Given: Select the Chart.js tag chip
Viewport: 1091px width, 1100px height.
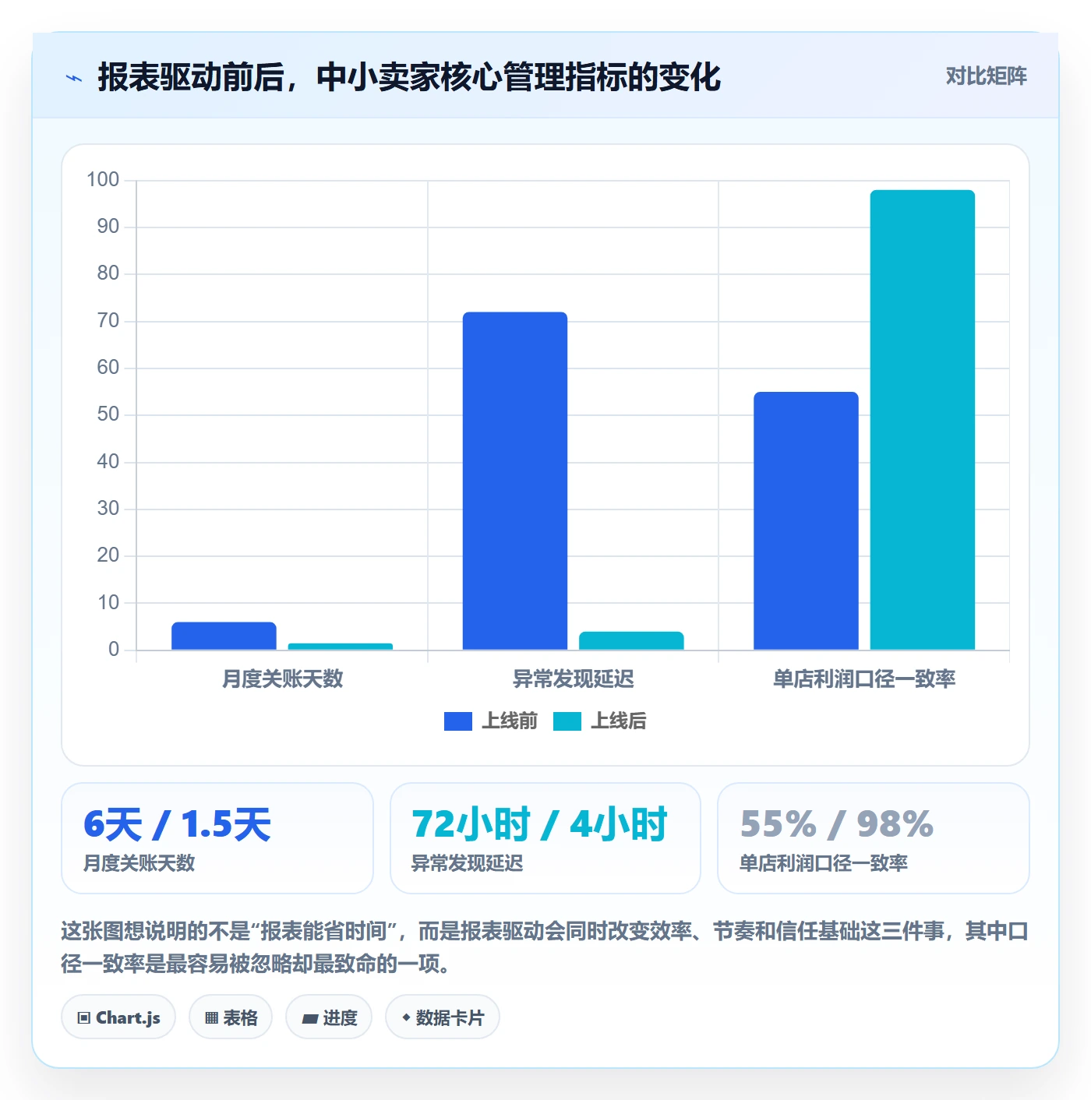Looking at the screenshot, I should tap(118, 1017).
